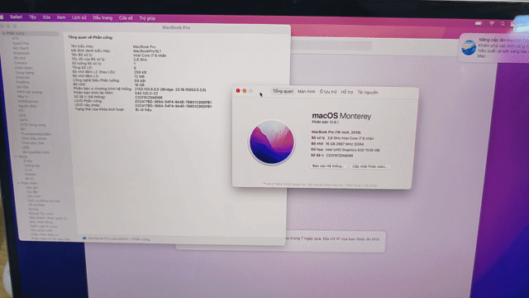Select SATA in the sidebar
Viewport: 529px width, 298px height.
tap(24, 119)
